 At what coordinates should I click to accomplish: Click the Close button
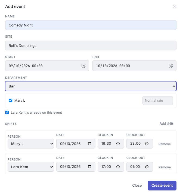coord(137,185)
